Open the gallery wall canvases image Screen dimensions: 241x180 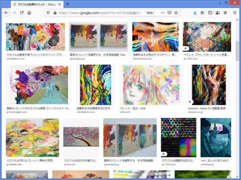click(130, 138)
